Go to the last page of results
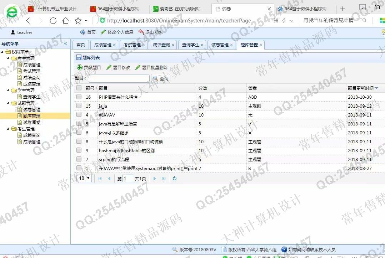The width and height of the screenshot is (385, 258). click(164, 179)
